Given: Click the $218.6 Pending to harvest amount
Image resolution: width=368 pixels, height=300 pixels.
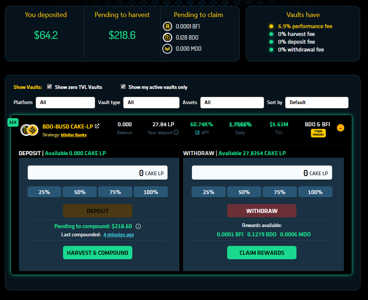Looking at the screenshot, I should click(x=122, y=35).
